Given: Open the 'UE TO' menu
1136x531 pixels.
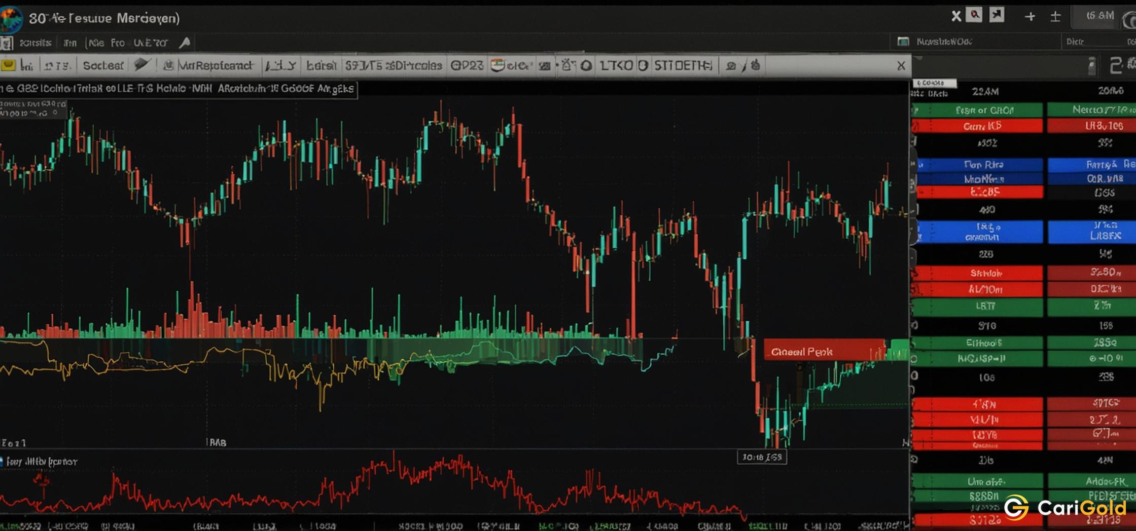Looking at the screenshot, I should point(150,43).
